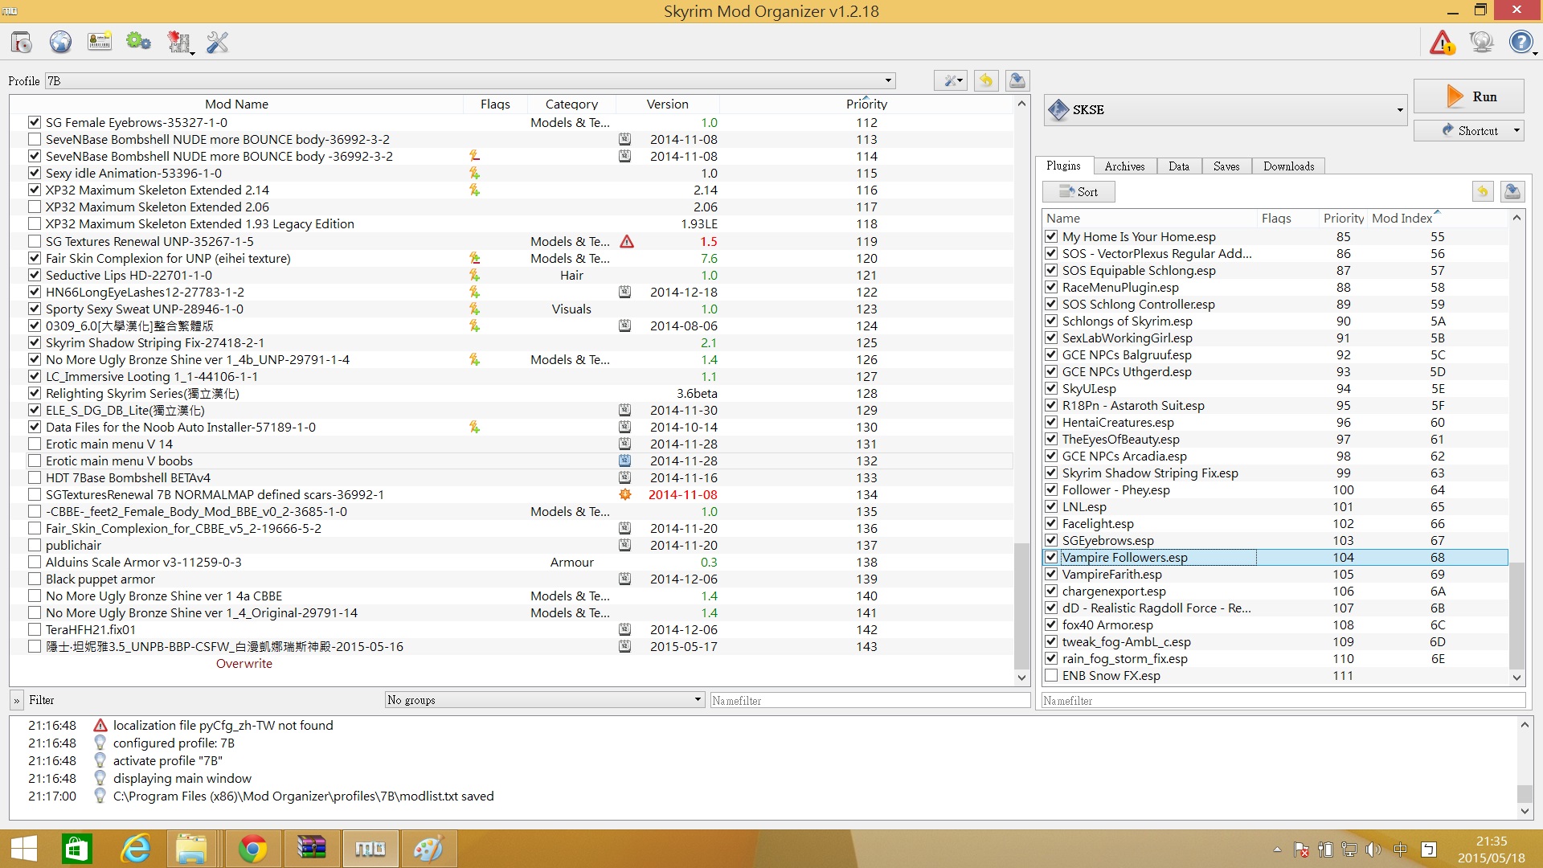Open the mod list tools dropdown button
This screenshot has width=1543, height=868.
(951, 80)
